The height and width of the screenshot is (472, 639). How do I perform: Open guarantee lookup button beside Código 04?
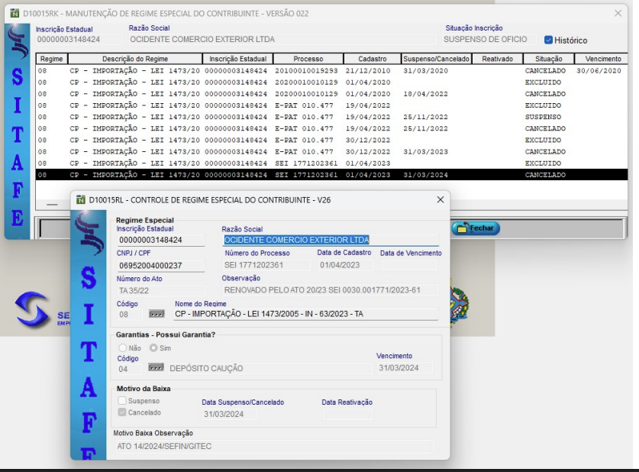pyautogui.click(x=157, y=368)
